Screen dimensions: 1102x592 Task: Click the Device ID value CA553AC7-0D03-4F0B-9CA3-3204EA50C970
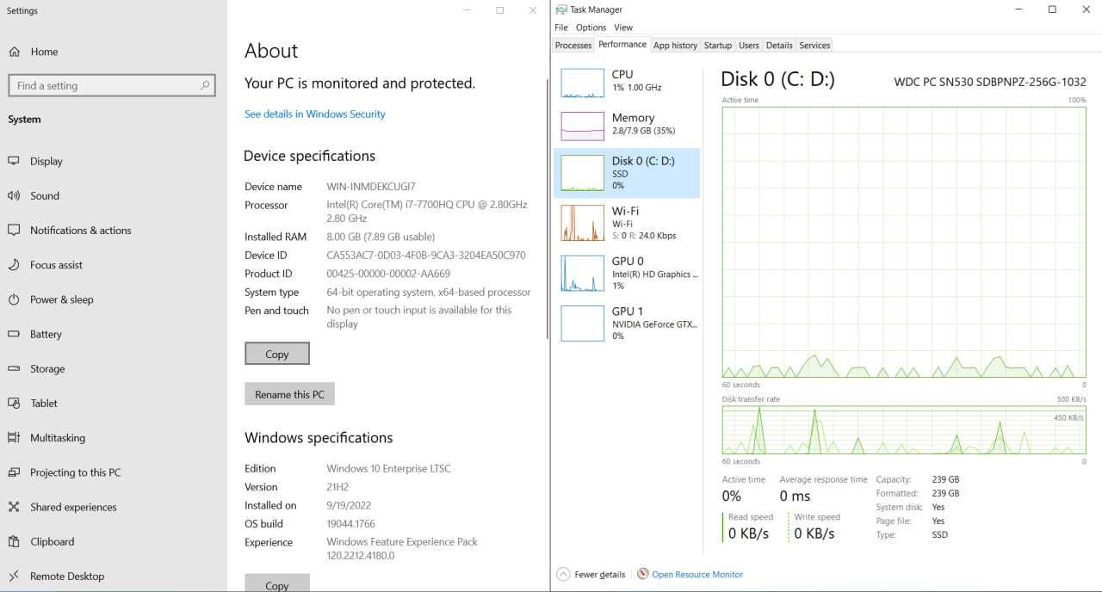(426, 255)
